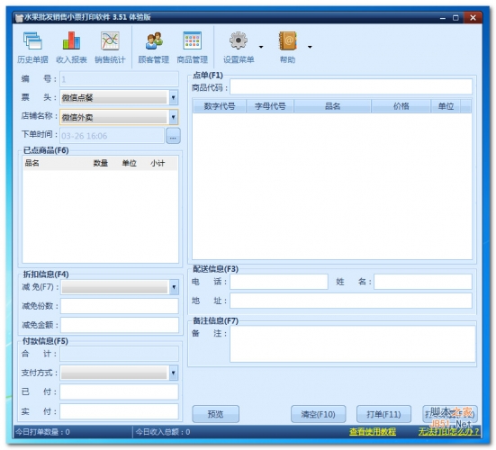The height and width of the screenshot is (450, 496).
Task: Click the 数量 quantity header in 已点商品
Action: click(101, 163)
